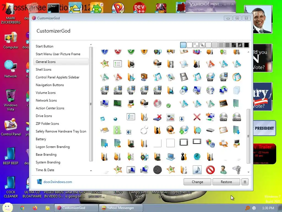Pick the green compress arrows icon
Viewport: 282px width, 212px height.
(x=117, y=130)
